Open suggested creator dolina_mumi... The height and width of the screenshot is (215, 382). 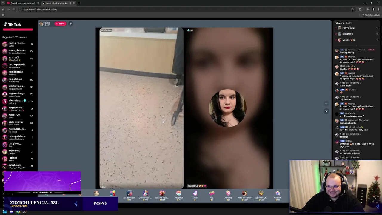18,44
